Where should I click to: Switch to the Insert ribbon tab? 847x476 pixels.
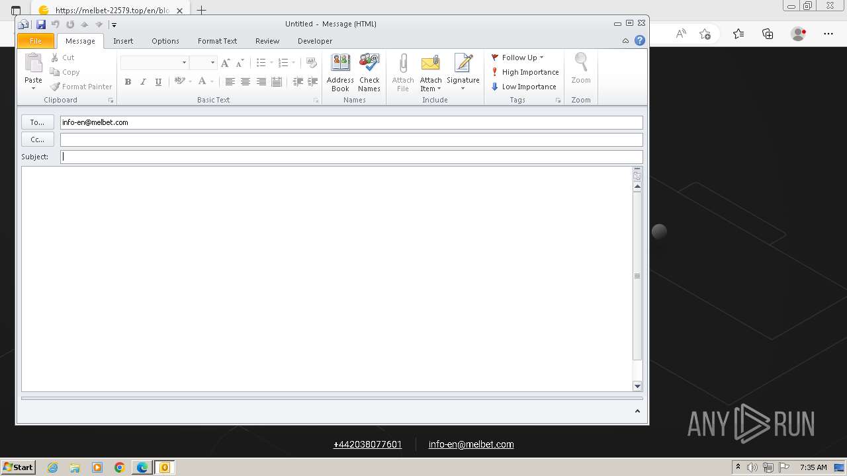[123, 41]
